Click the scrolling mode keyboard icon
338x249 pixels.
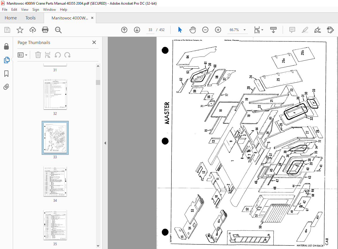273,30
